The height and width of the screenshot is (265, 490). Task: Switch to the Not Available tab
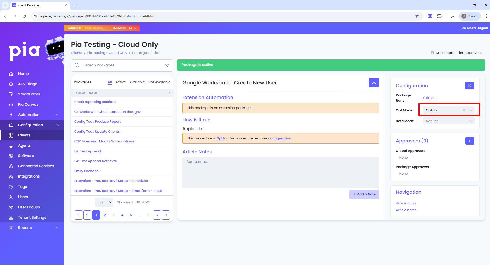click(159, 82)
